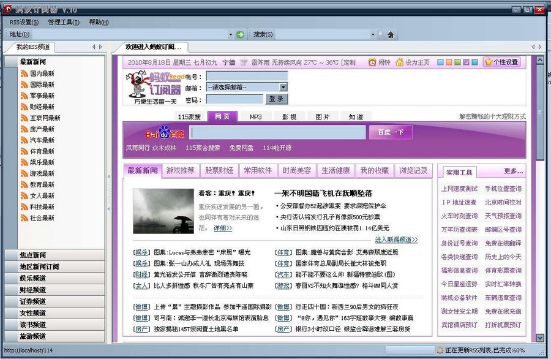This screenshot has width=551, height=359.
Task: Open the RSS设置 menu
Action: [x=24, y=22]
